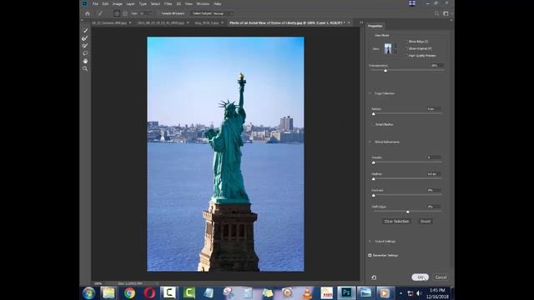Click the Transparency slider handle
This screenshot has height=300, width=534.
point(385,70)
